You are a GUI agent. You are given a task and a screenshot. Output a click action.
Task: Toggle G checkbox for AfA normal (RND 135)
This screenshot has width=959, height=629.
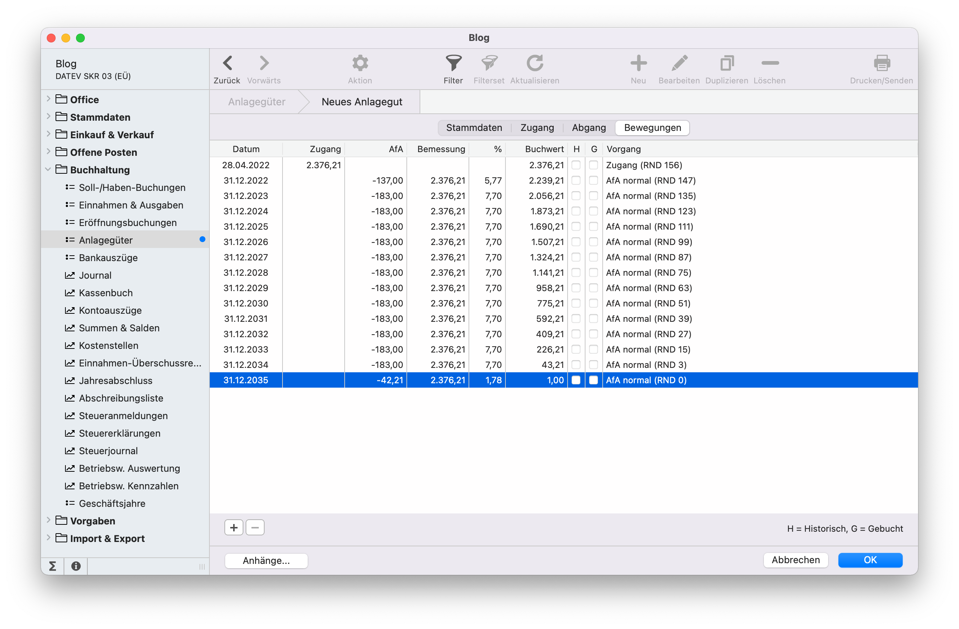593,196
